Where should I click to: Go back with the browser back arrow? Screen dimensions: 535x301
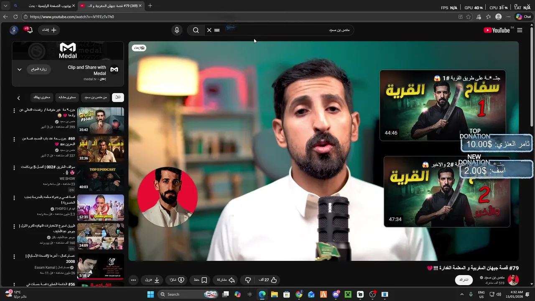coord(5,17)
